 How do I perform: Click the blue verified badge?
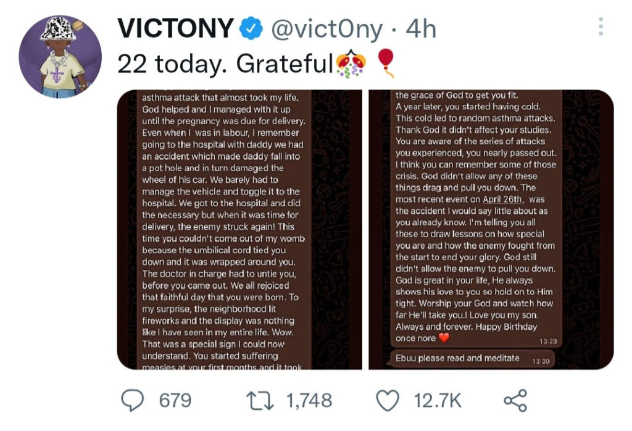pos(249,30)
